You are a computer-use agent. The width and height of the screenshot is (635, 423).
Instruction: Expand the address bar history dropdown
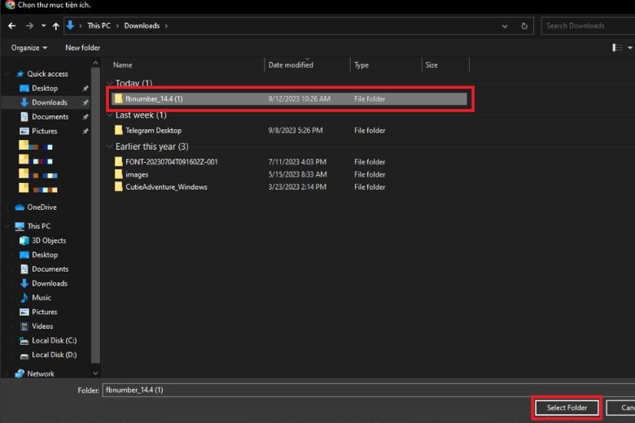(506, 26)
